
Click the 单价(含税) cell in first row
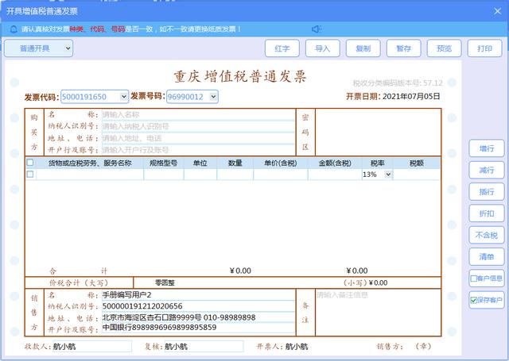[281, 175]
